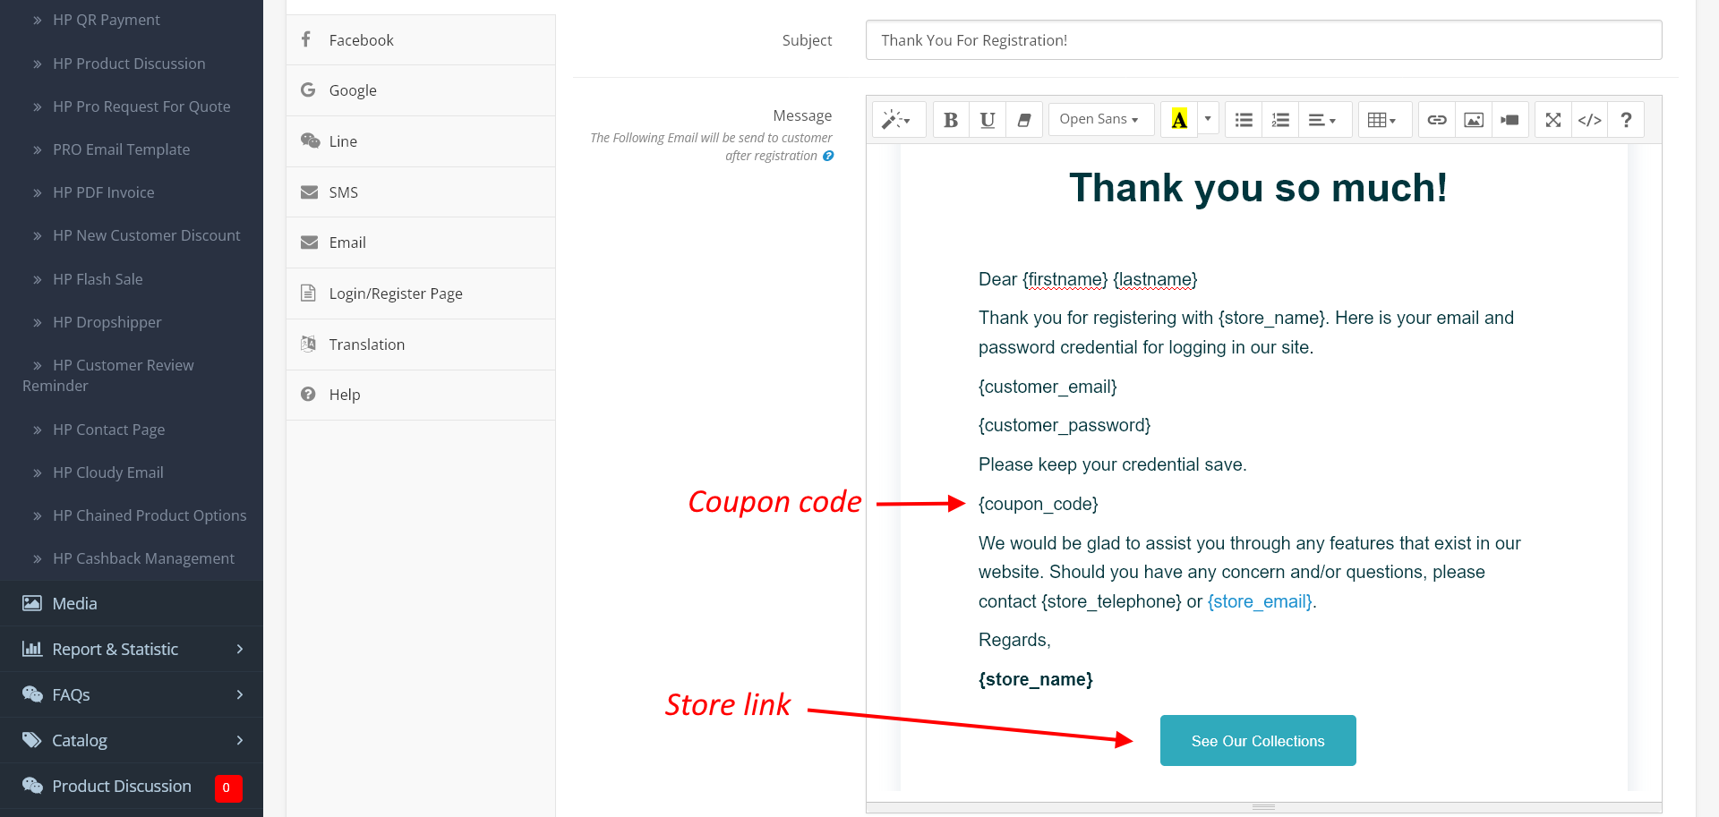The width and height of the screenshot is (1719, 817).
Task: Open the text color palette arrow
Action: click(x=1208, y=119)
